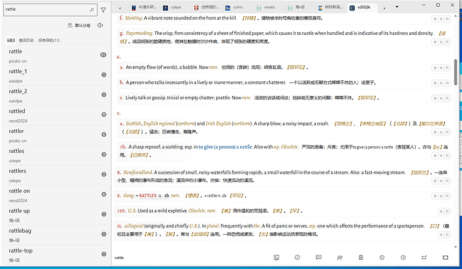This screenshot has height=269, width=462.
Task: Select the 'rattled' cecd2024 entry
Action: click(x=56, y=115)
